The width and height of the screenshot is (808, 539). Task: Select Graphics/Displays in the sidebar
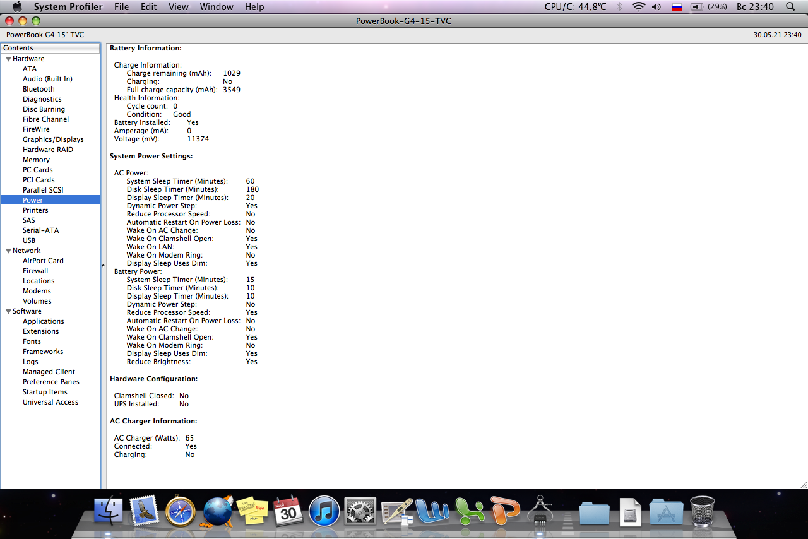pos(50,139)
